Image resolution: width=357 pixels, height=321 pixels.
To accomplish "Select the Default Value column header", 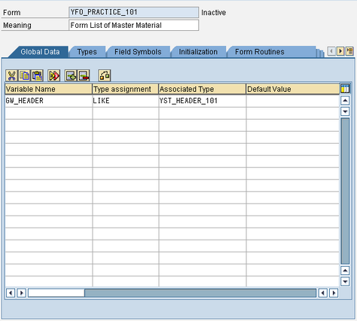I will pos(293,89).
